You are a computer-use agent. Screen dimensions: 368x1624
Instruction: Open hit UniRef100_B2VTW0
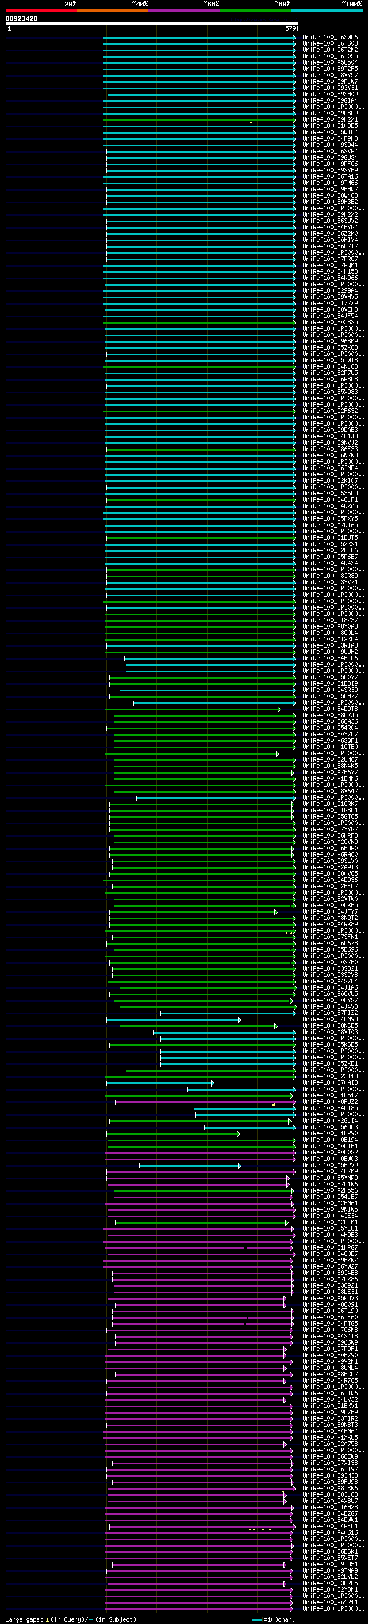tap(330, 899)
